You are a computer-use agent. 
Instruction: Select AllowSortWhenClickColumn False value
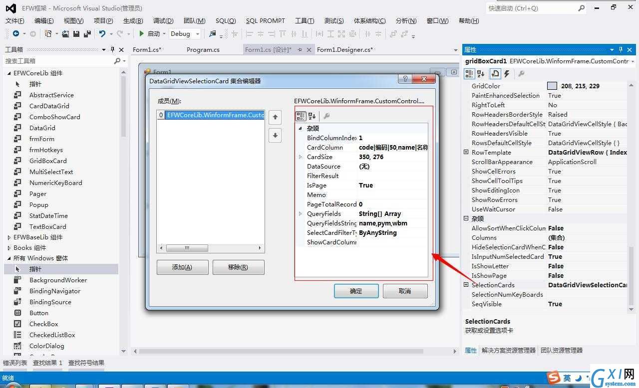556,228
